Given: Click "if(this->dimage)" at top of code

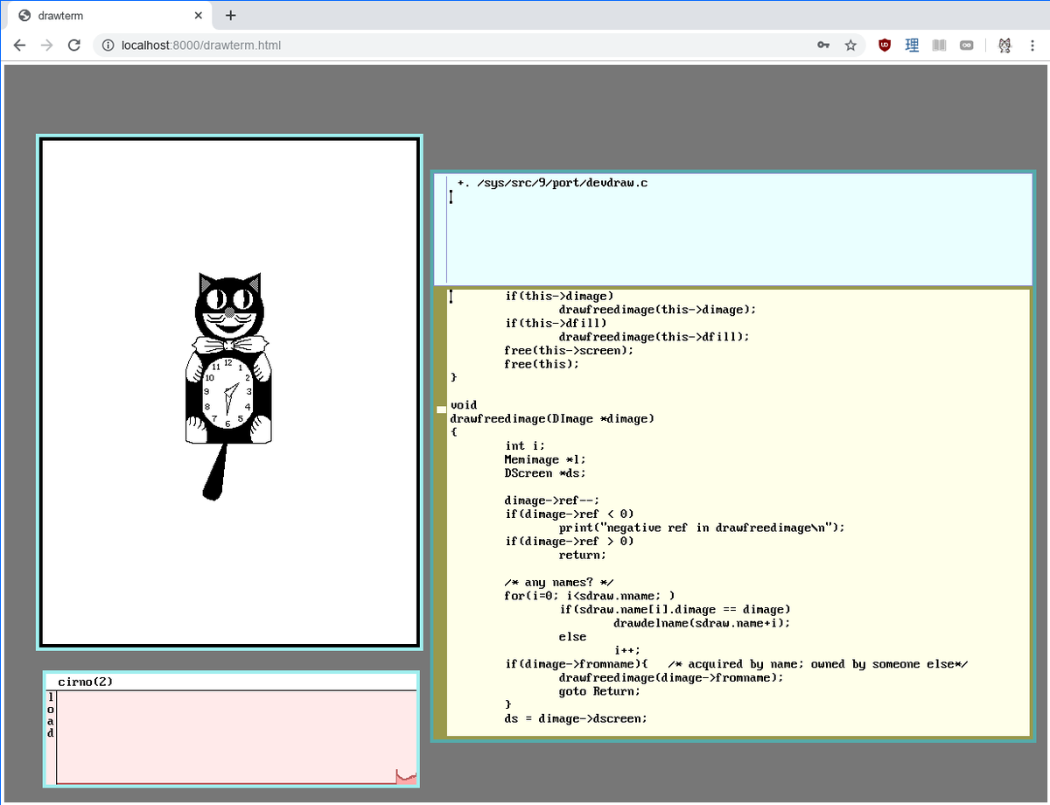Looking at the screenshot, I should [x=559, y=297].
